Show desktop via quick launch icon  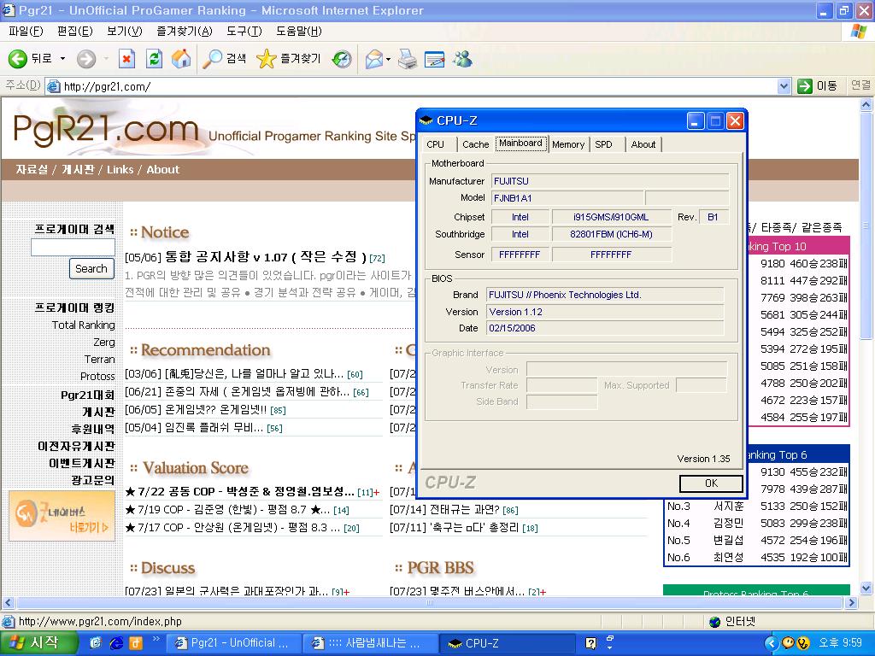96,643
